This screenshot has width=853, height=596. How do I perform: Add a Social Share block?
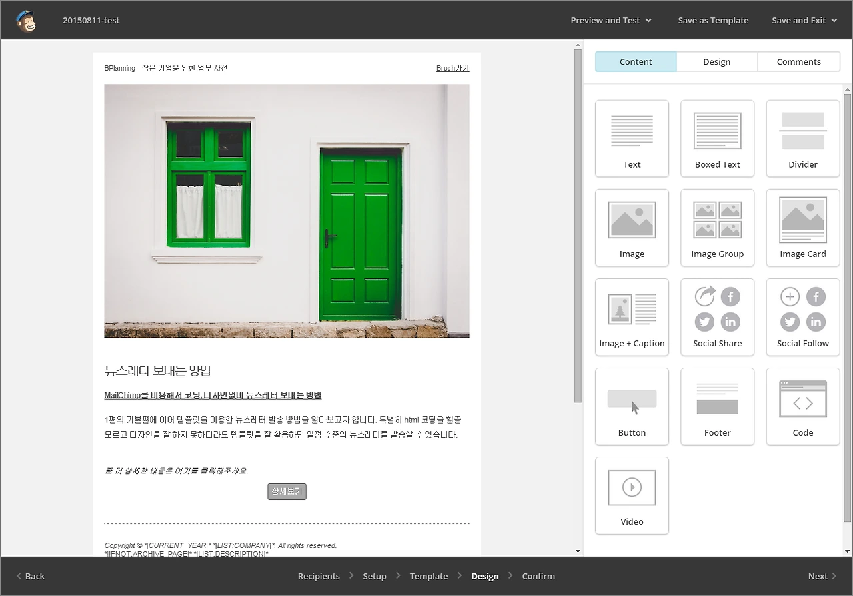click(717, 317)
